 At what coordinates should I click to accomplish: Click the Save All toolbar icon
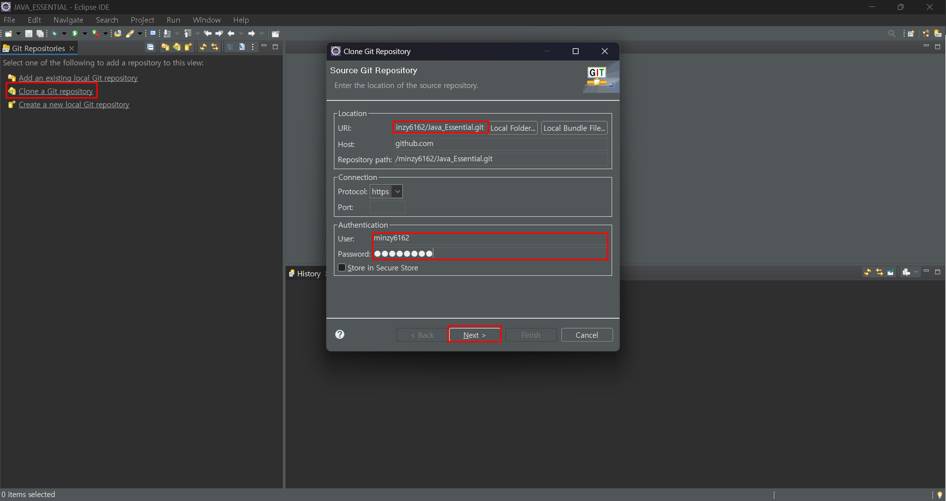pos(40,33)
